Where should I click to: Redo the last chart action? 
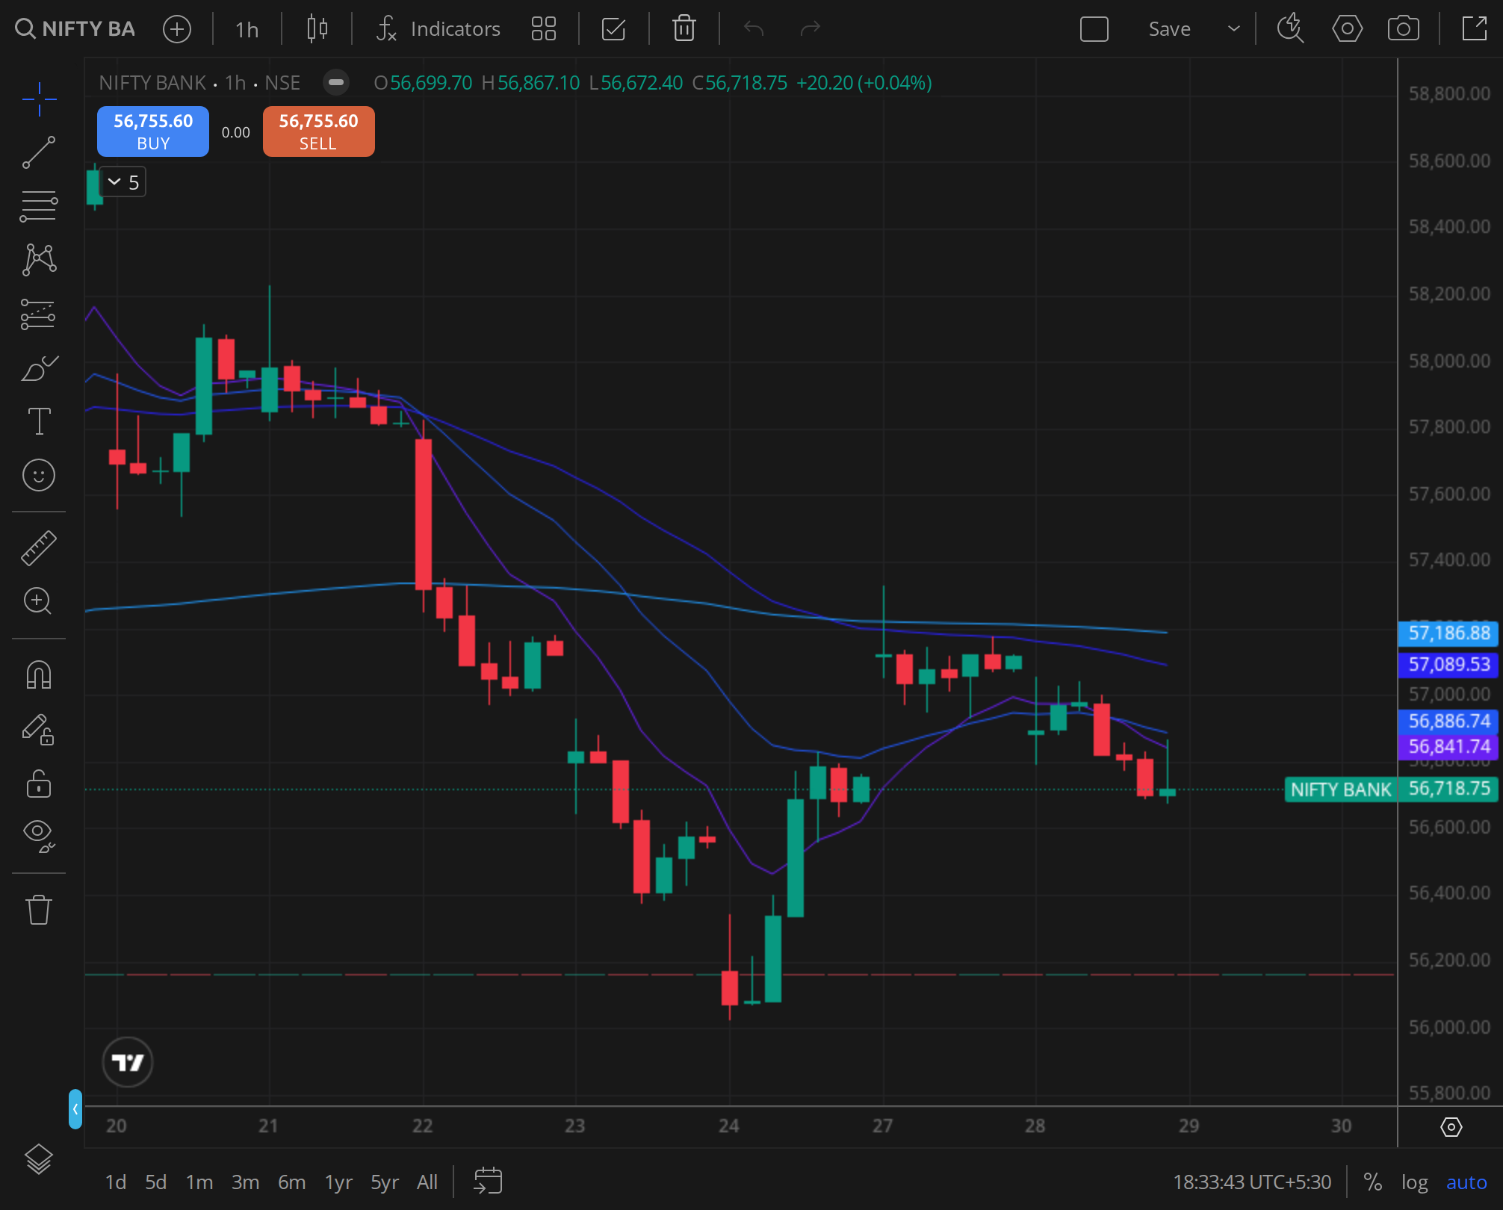(810, 29)
